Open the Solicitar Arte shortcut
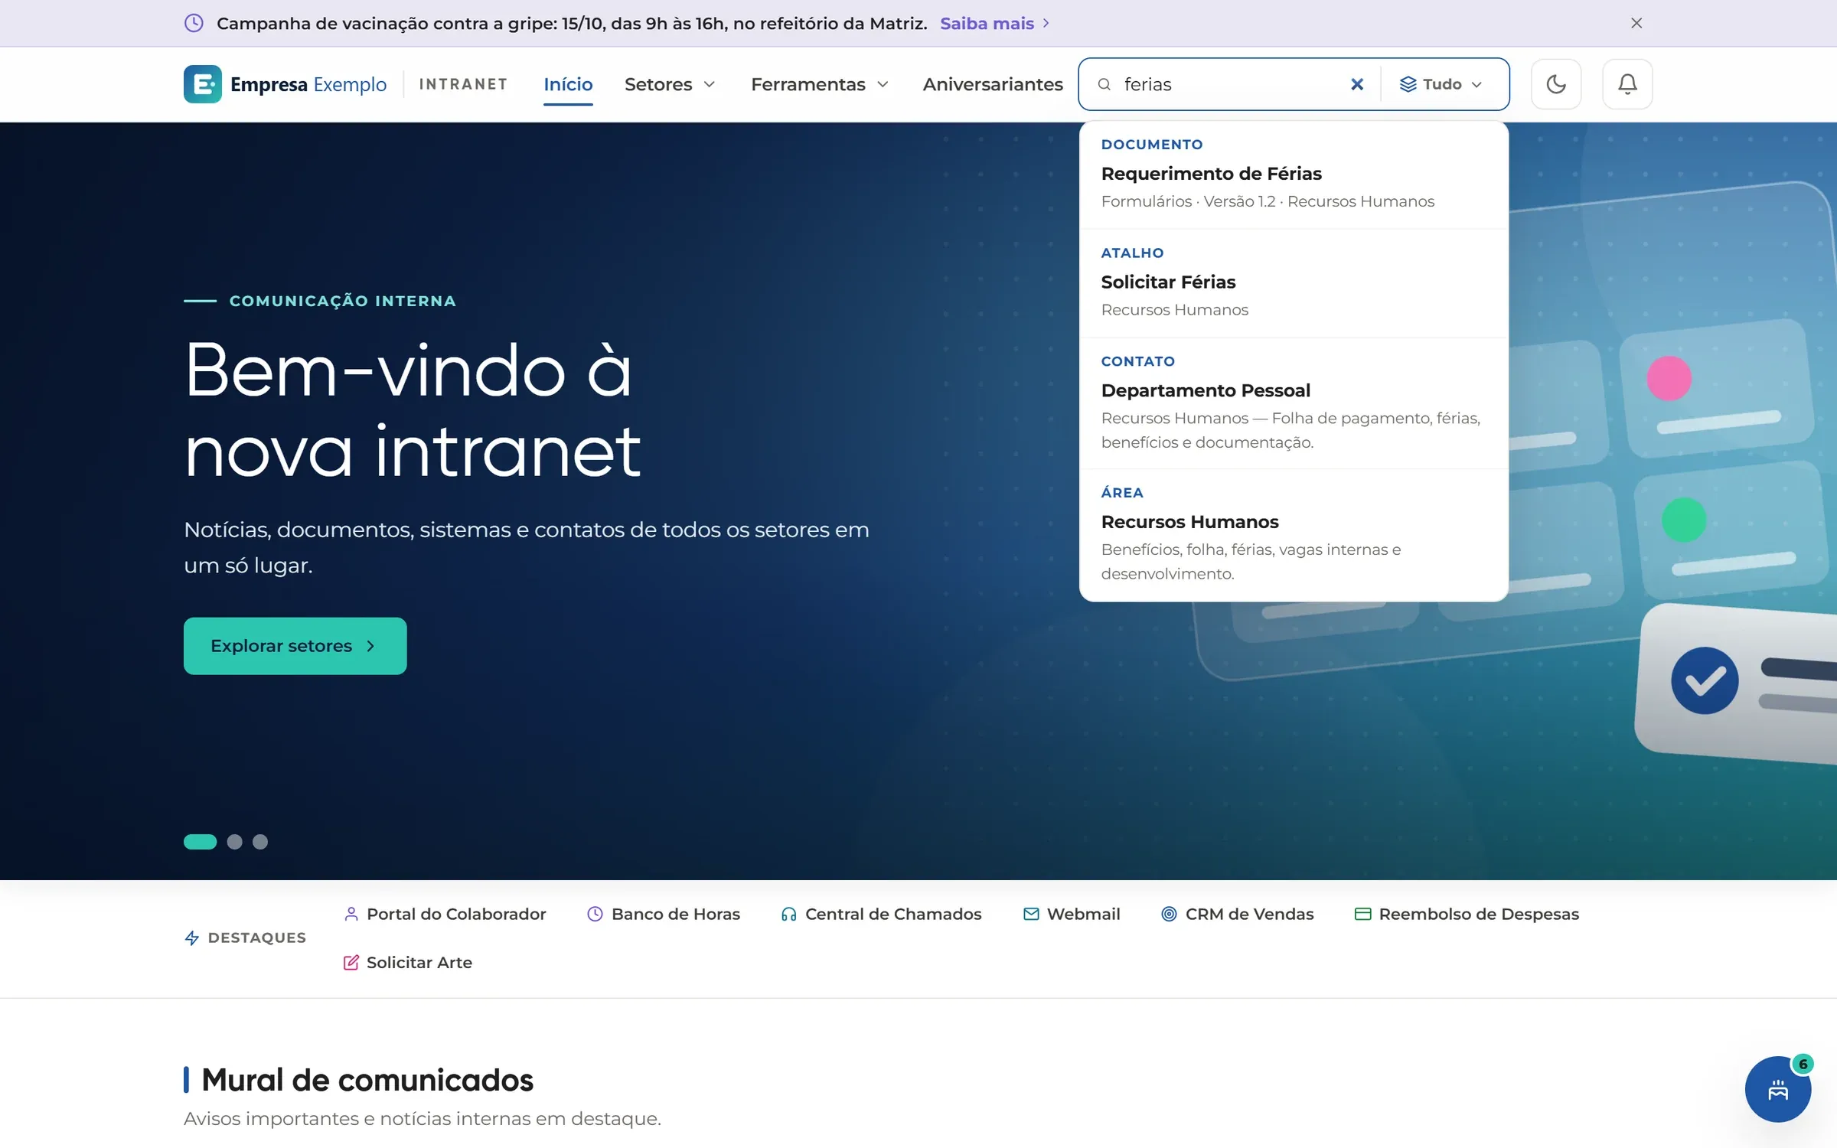 pyautogui.click(x=407, y=962)
